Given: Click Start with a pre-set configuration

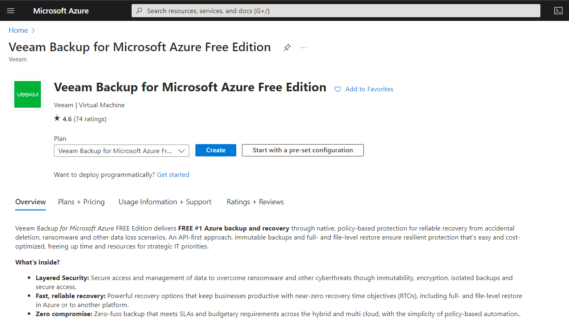Looking at the screenshot, I should point(303,150).
